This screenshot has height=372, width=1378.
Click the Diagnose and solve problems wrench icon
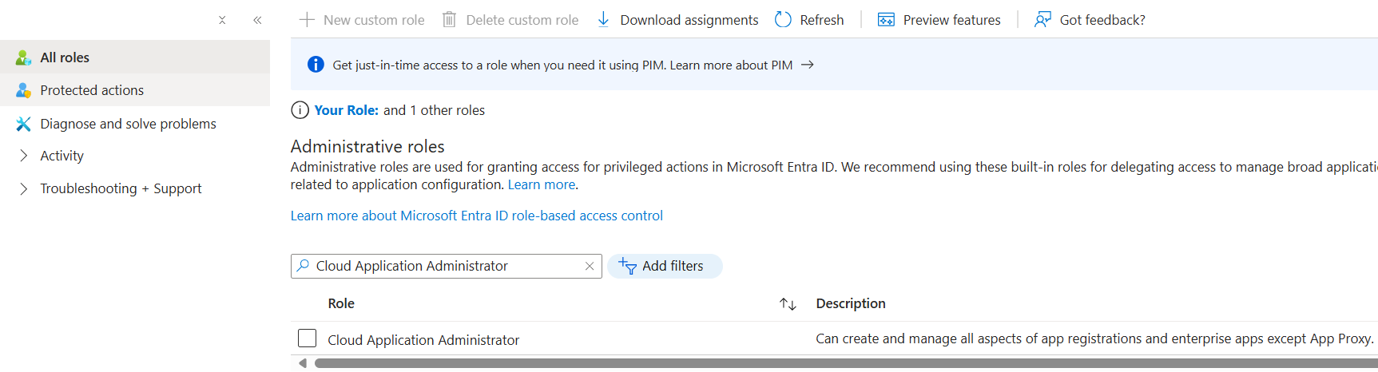[x=23, y=124]
